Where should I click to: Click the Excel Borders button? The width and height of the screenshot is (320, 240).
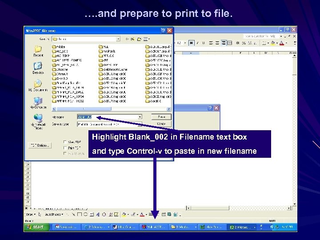point(264,43)
